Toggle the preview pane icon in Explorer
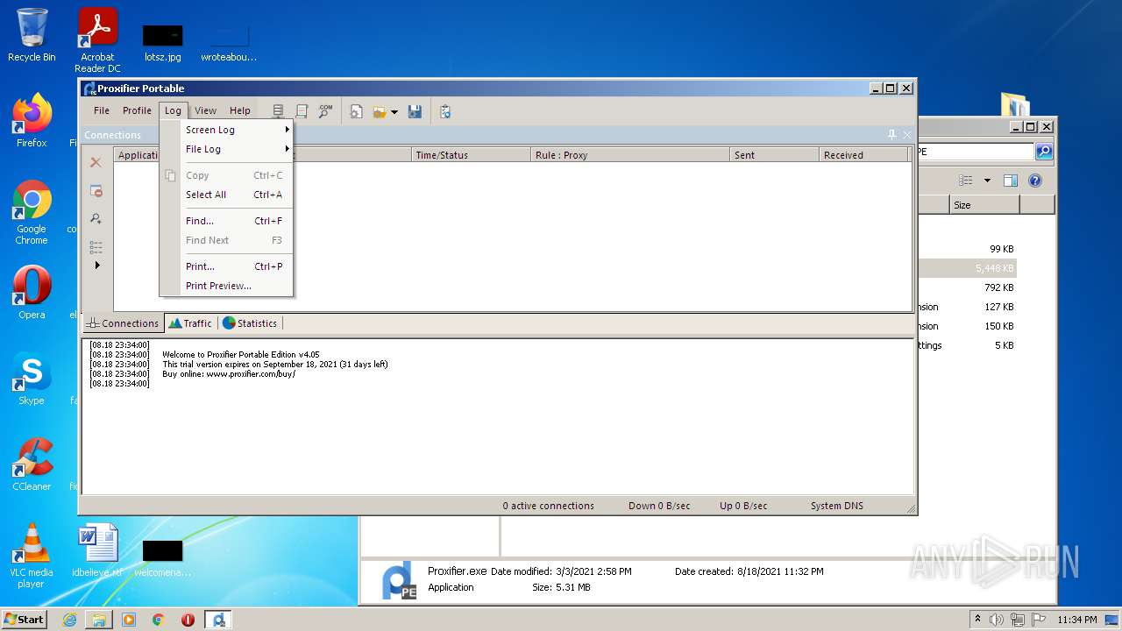Image resolution: width=1122 pixels, height=631 pixels. tap(1011, 181)
